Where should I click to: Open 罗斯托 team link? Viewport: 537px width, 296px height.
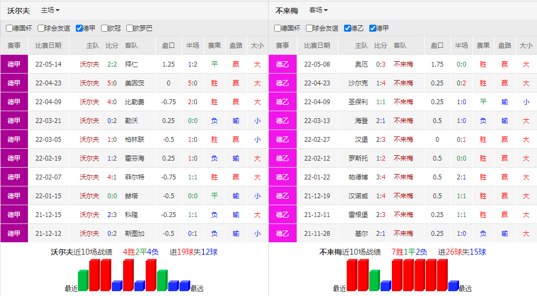coord(358,158)
